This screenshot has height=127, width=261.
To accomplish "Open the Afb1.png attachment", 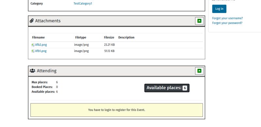I will (x=41, y=51).
